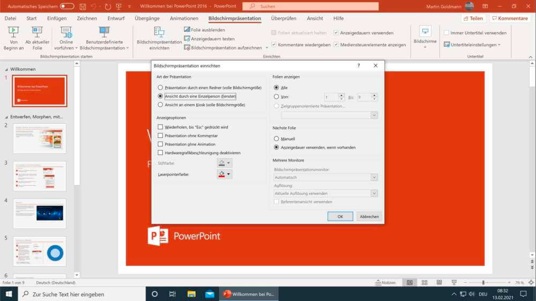Click Abbrechen in dialog
Screen dimensions: 536x301
369,216
